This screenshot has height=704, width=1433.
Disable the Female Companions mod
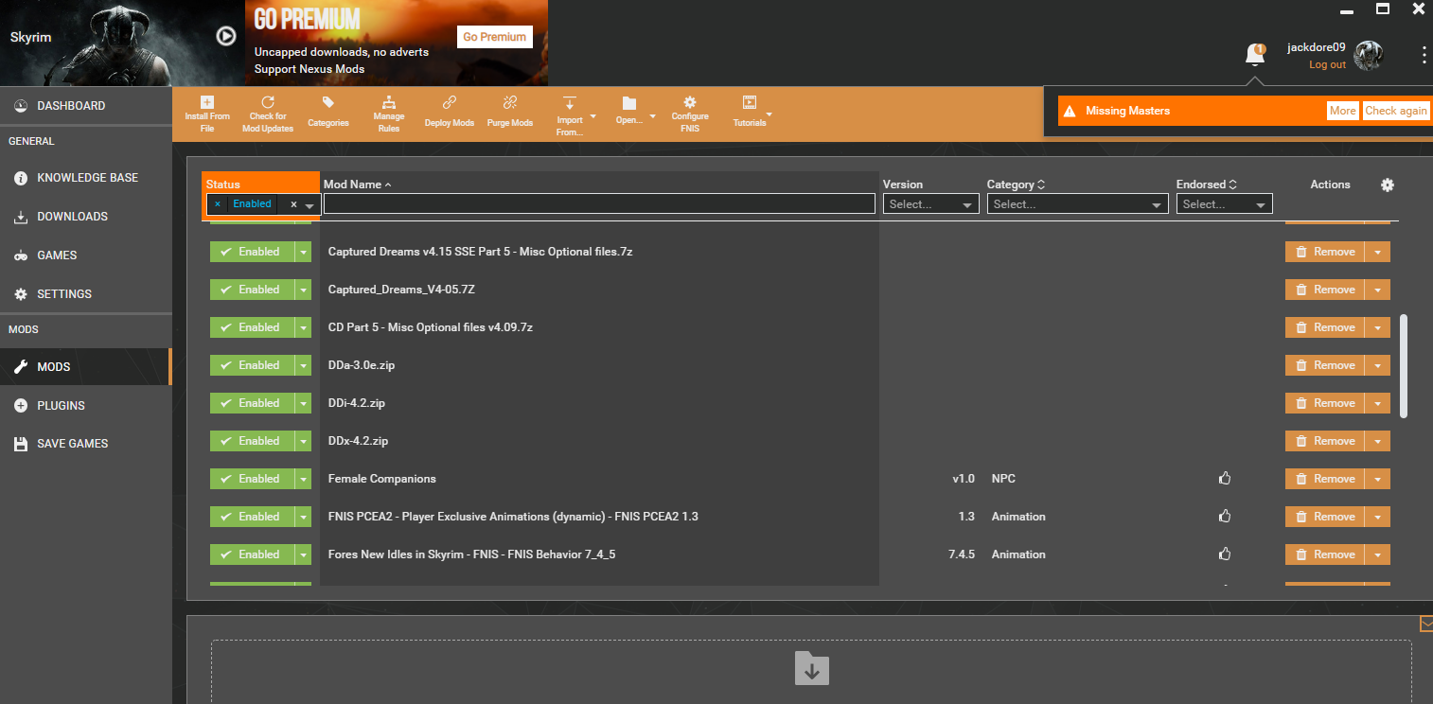coord(252,479)
